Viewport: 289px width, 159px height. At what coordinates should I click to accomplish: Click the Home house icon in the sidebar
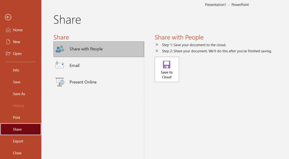pyautogui.click(x=8, y=30)
